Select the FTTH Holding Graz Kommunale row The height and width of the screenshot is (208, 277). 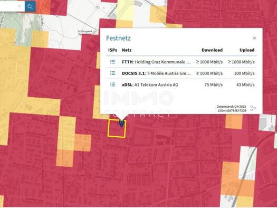pyautogui.click(x=182, y=62)
